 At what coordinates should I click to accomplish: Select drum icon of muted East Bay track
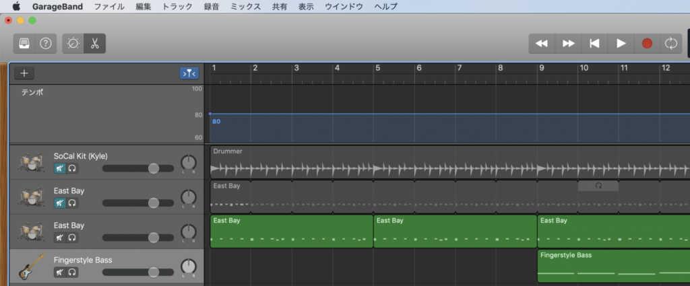coord(31,196)
